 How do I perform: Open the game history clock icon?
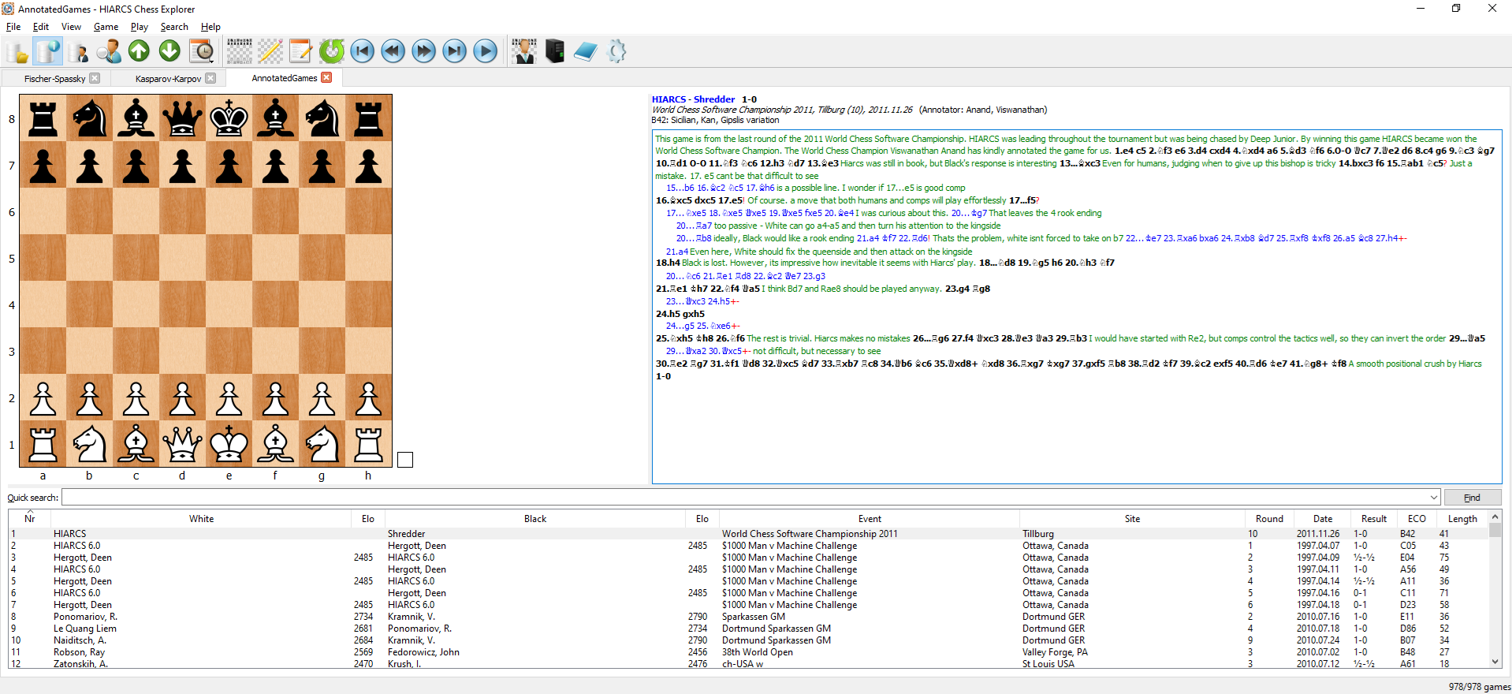coord(202,52)
